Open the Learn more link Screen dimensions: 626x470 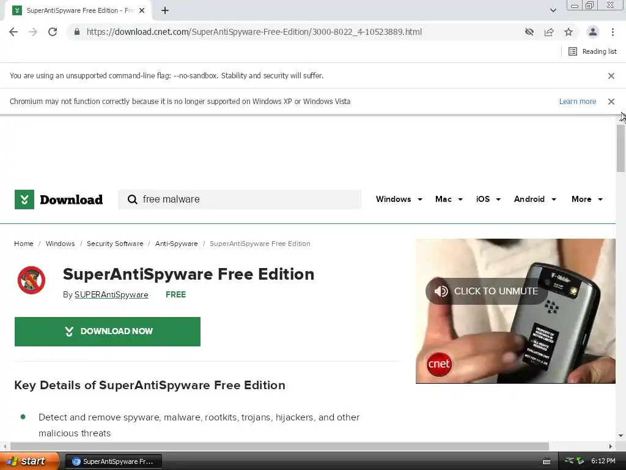click(x=577, y=102)
